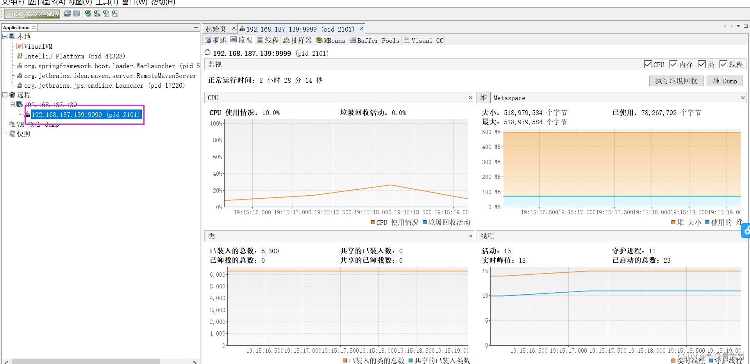Switch to the 堆 heap tab

484,98
